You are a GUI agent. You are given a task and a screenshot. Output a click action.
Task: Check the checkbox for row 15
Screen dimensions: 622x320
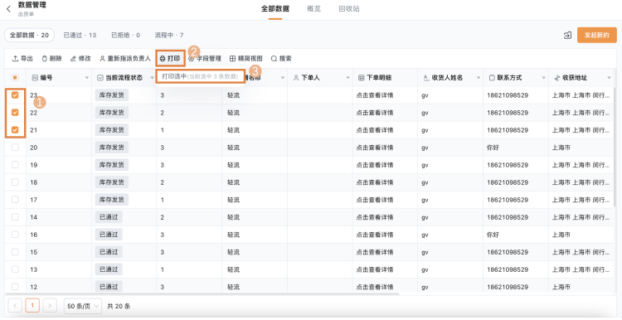tap(15, 252)
